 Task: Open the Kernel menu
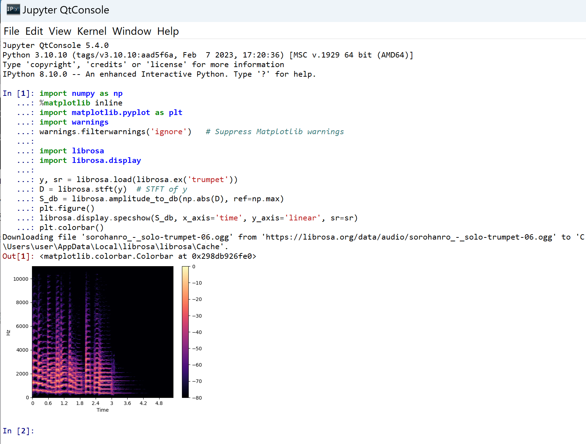point(92,31)
